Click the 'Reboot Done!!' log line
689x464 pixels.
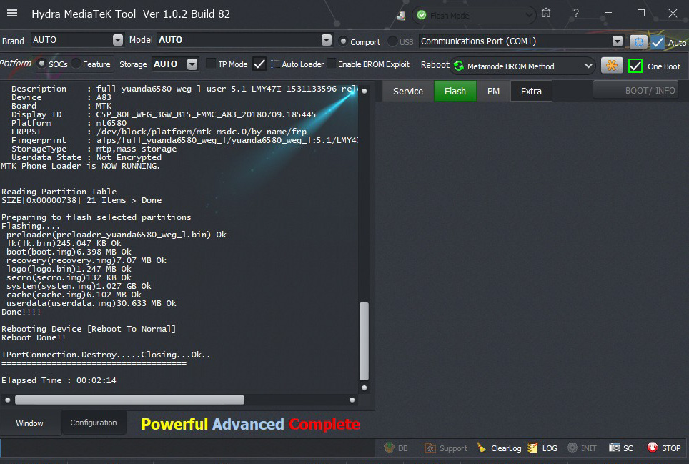point(34,337)
